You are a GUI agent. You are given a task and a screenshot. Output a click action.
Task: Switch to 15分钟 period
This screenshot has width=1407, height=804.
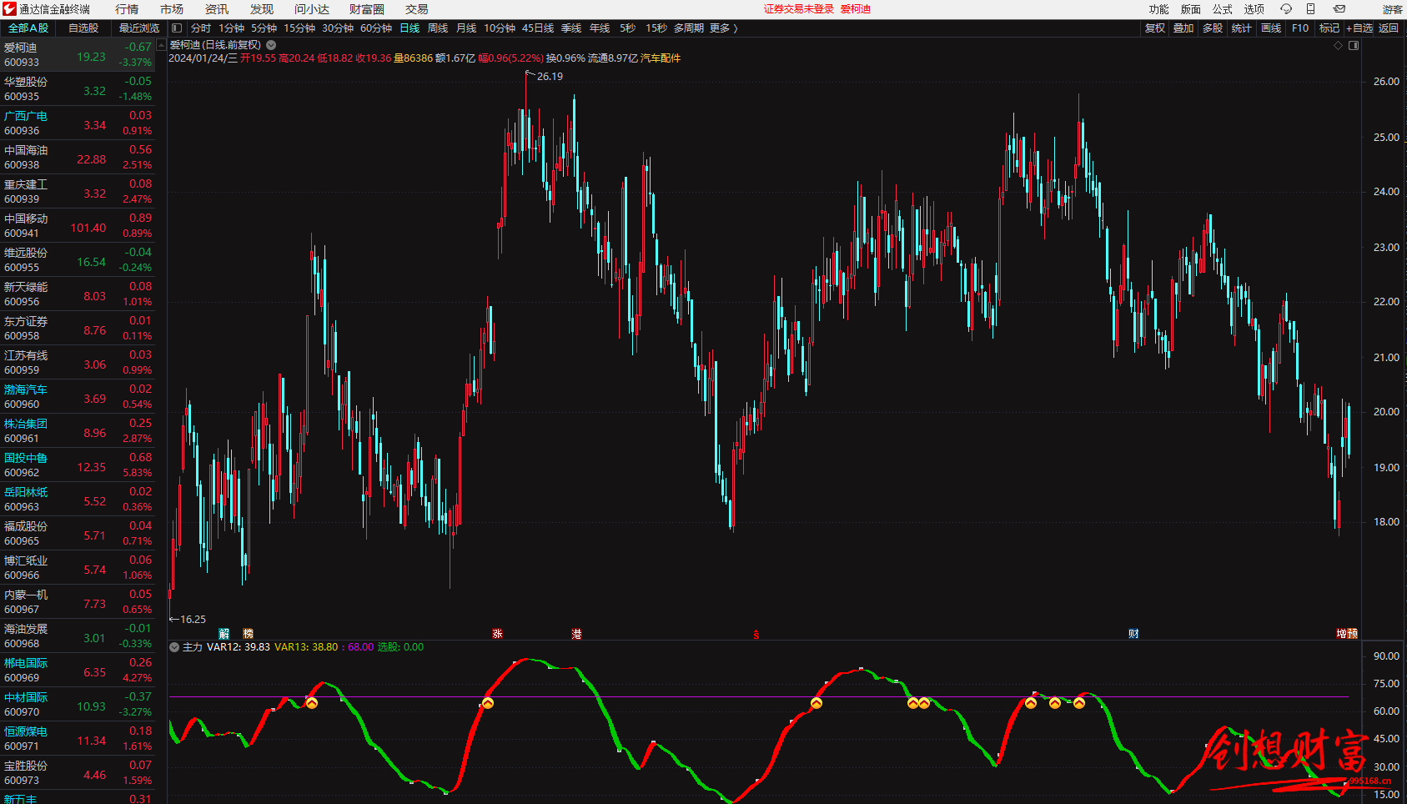coord(299,28)
